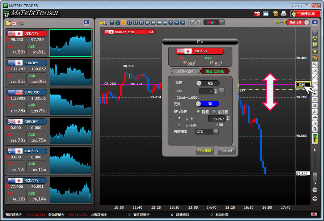Open the technical indicator wave icon
The image size is (324, 221).
click(194, 22)
